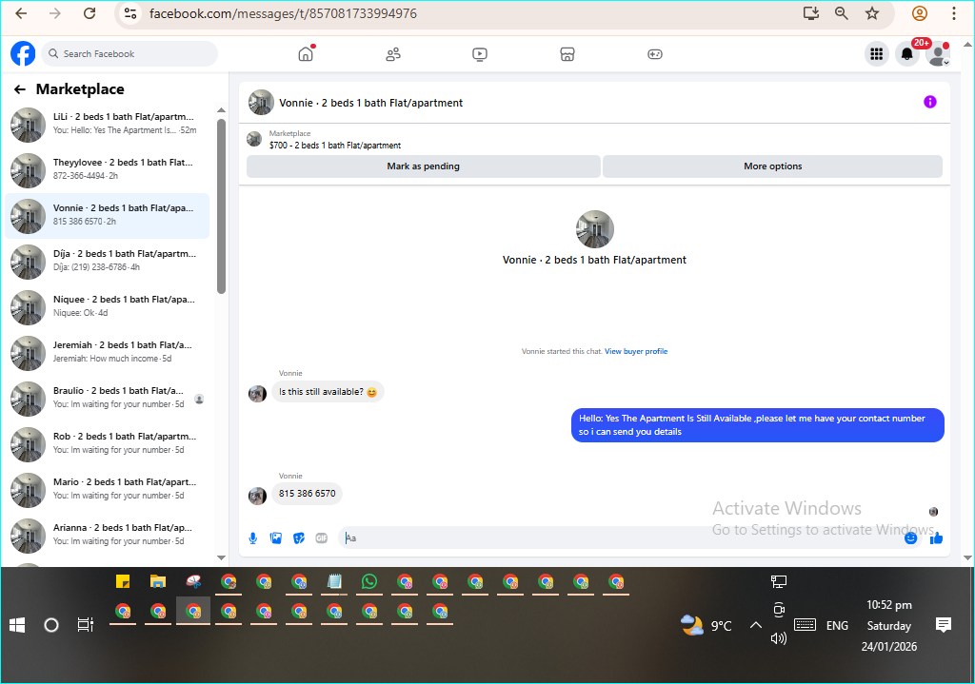Open Sticky Notes from taskbar
Viewport: 975px width, 684px height.
(123, 582)
